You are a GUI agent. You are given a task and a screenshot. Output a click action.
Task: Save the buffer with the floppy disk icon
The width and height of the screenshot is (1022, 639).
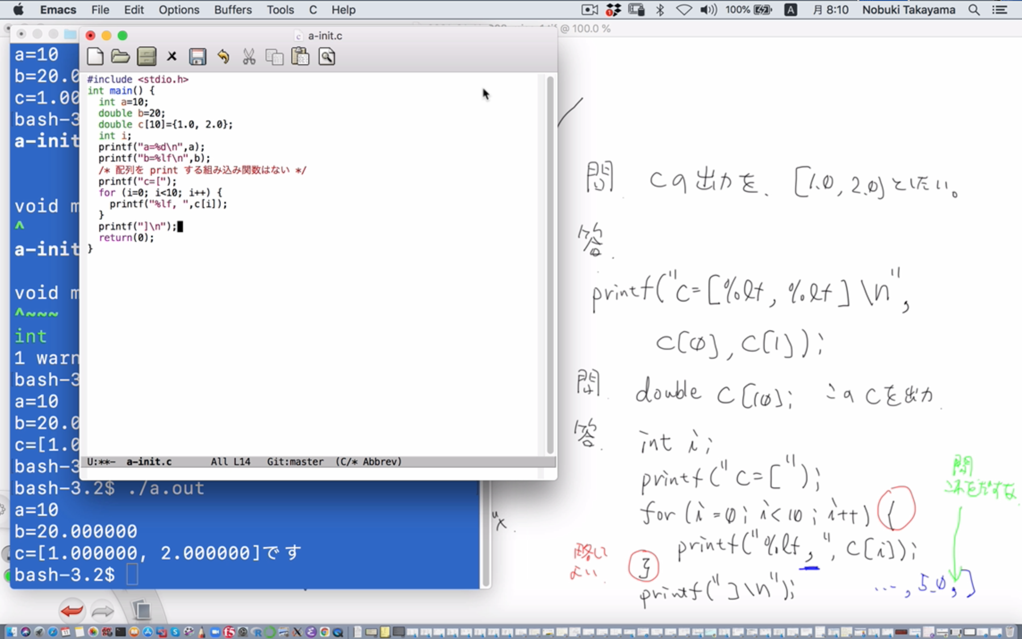(197, 57)
